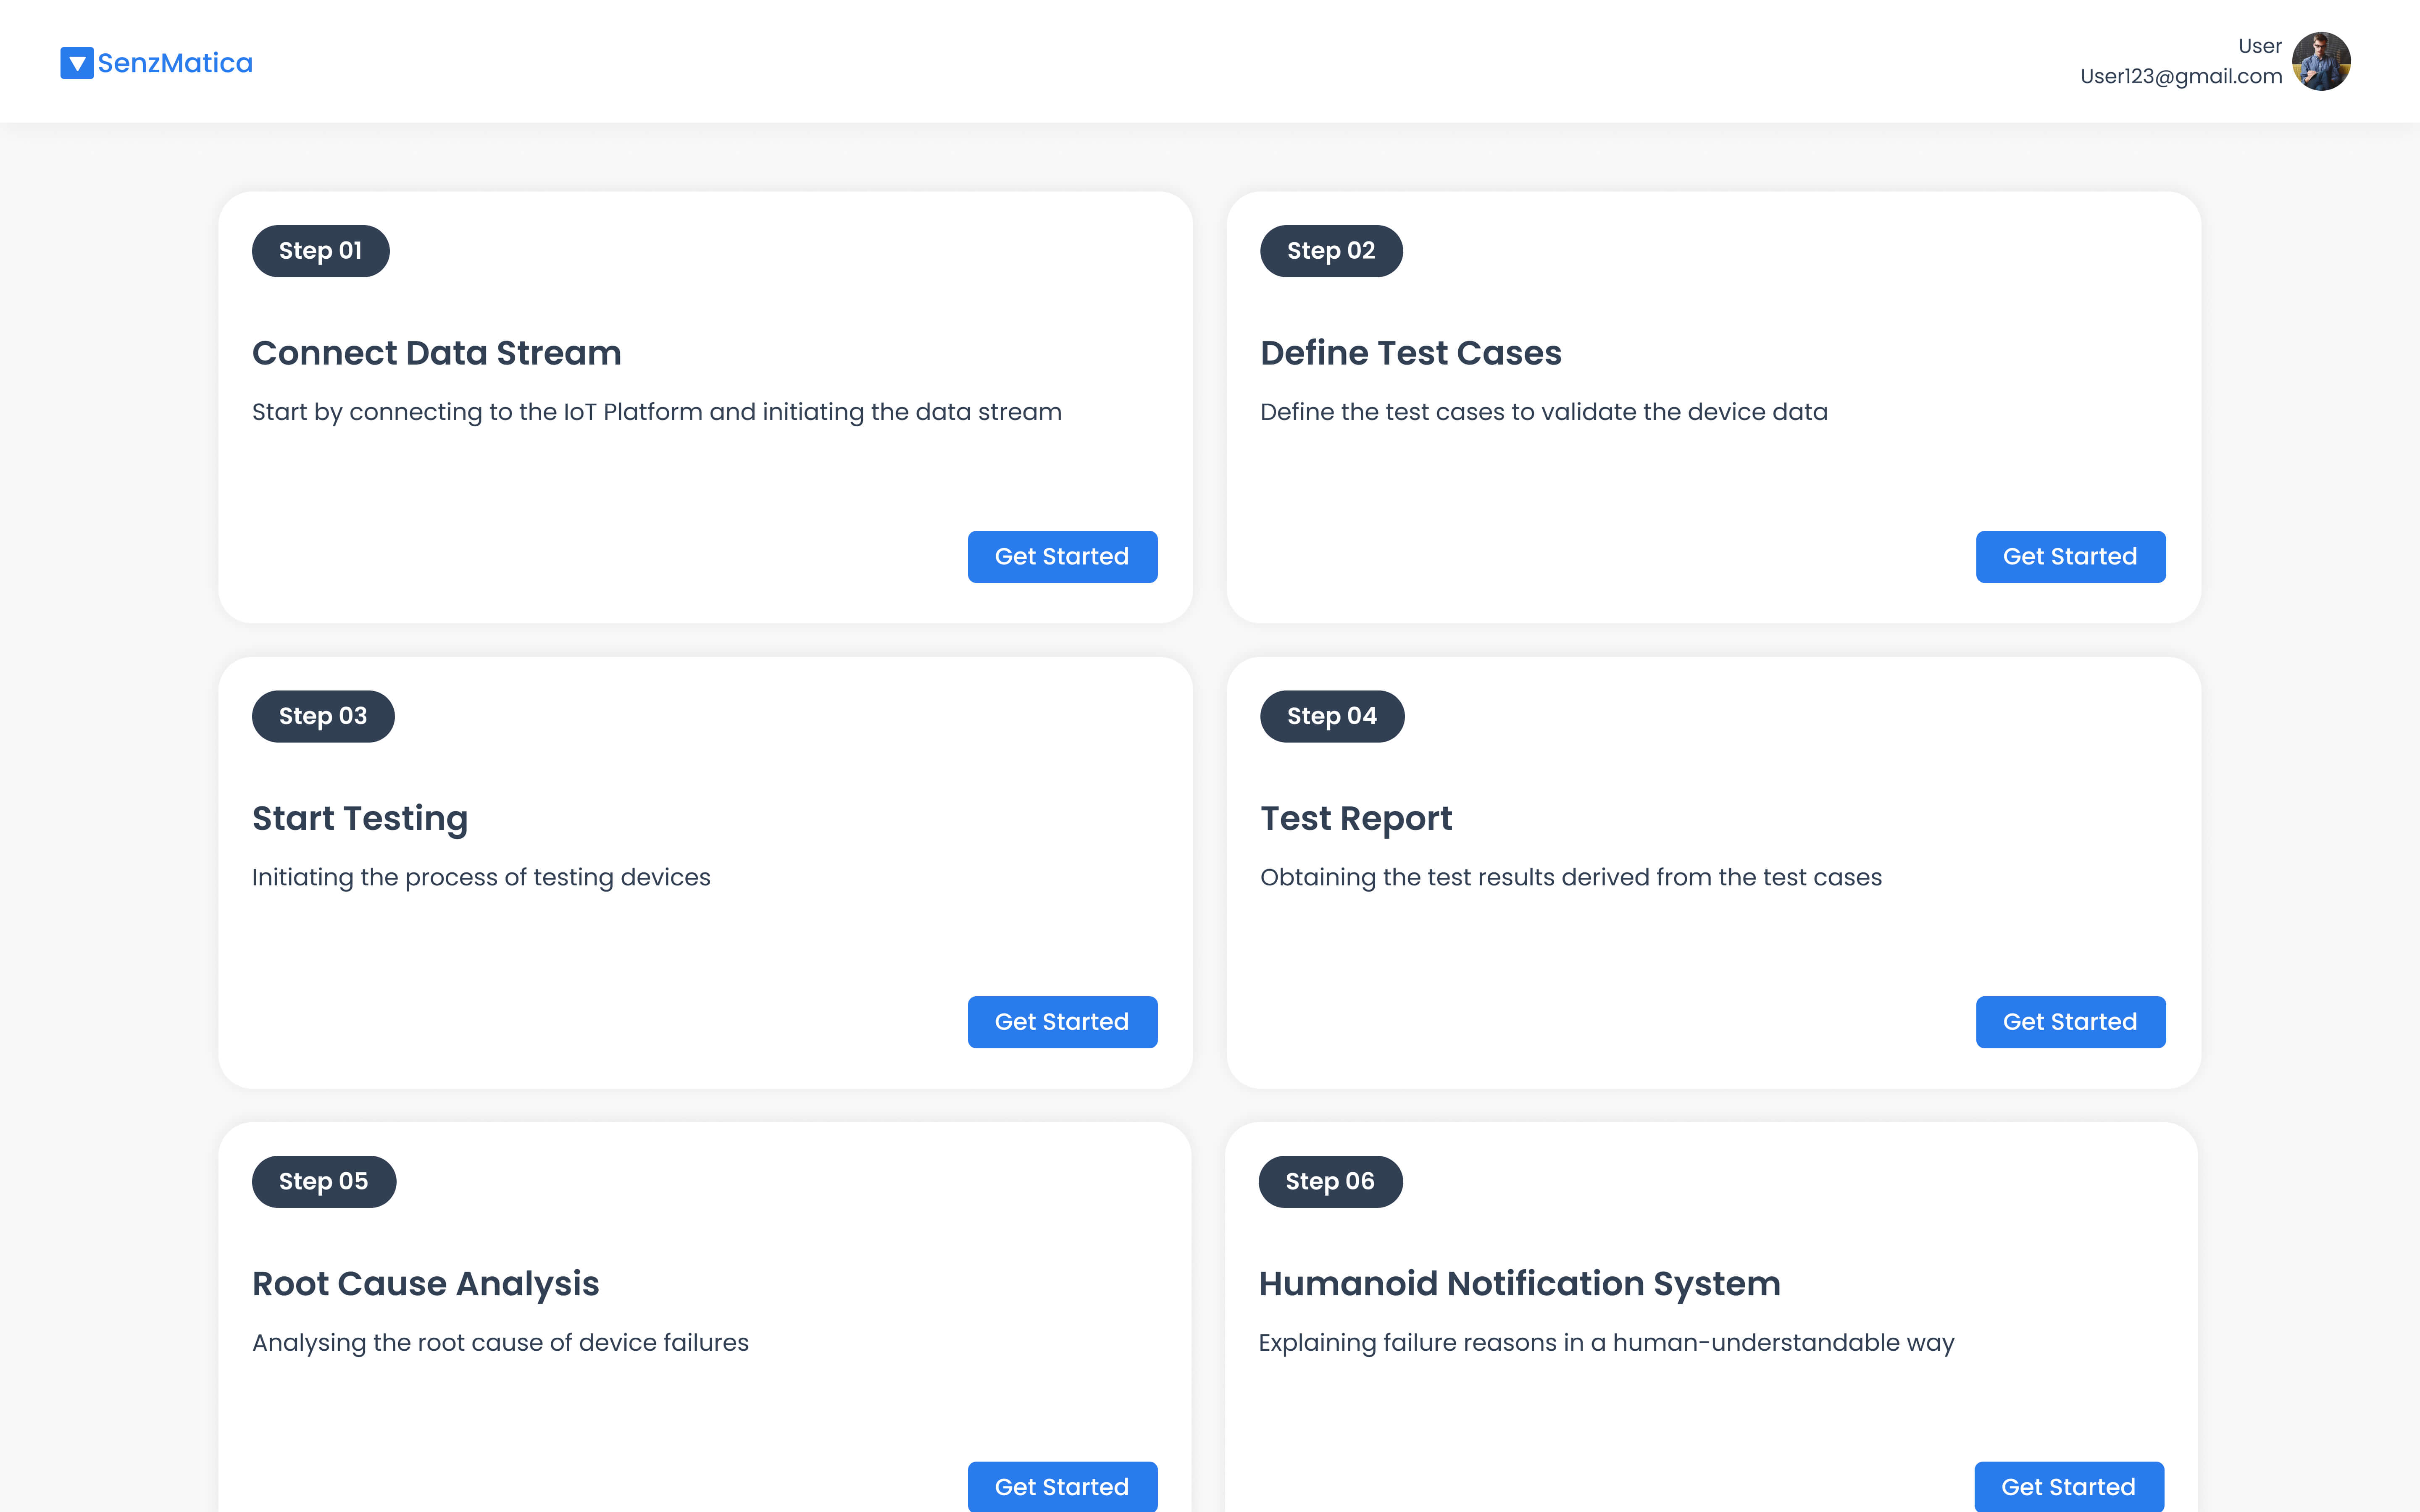Image resolution: width=2420 pixels, height=1512 pixels.
Task: Click the Step 01 badge
Action: coord(320,251)
